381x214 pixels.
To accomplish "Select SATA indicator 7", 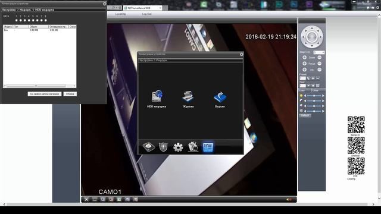I will pos(41,20).
